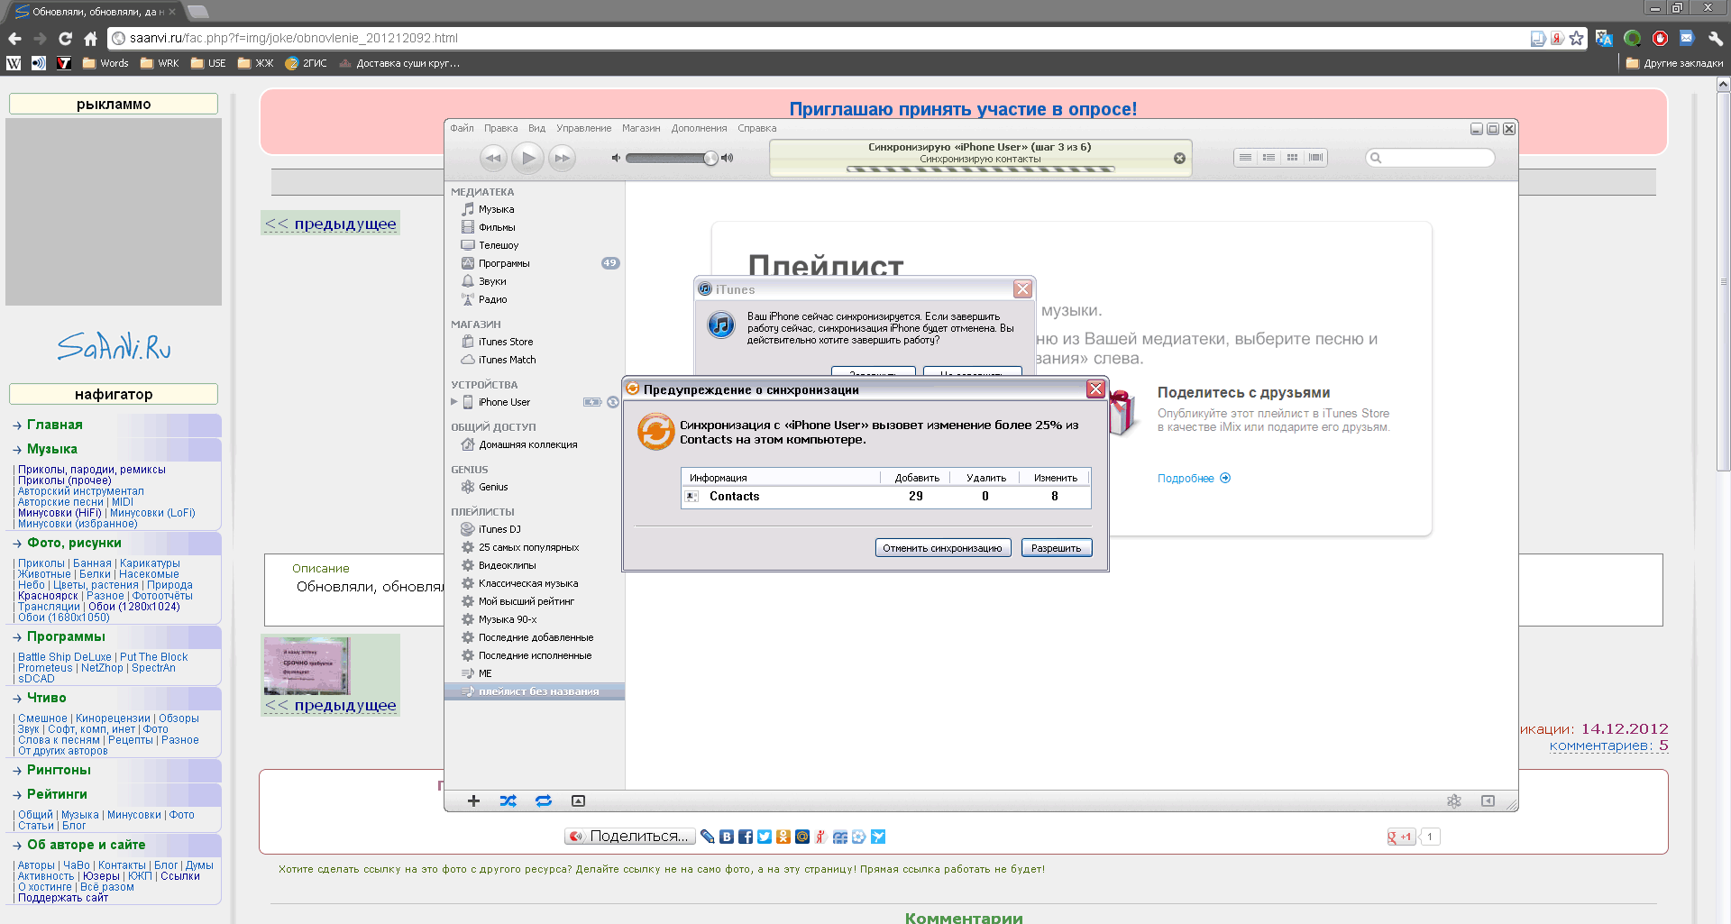Open the browser wrench settings menu
This screenshot has width=1731, height=924.
(1715, 38)
